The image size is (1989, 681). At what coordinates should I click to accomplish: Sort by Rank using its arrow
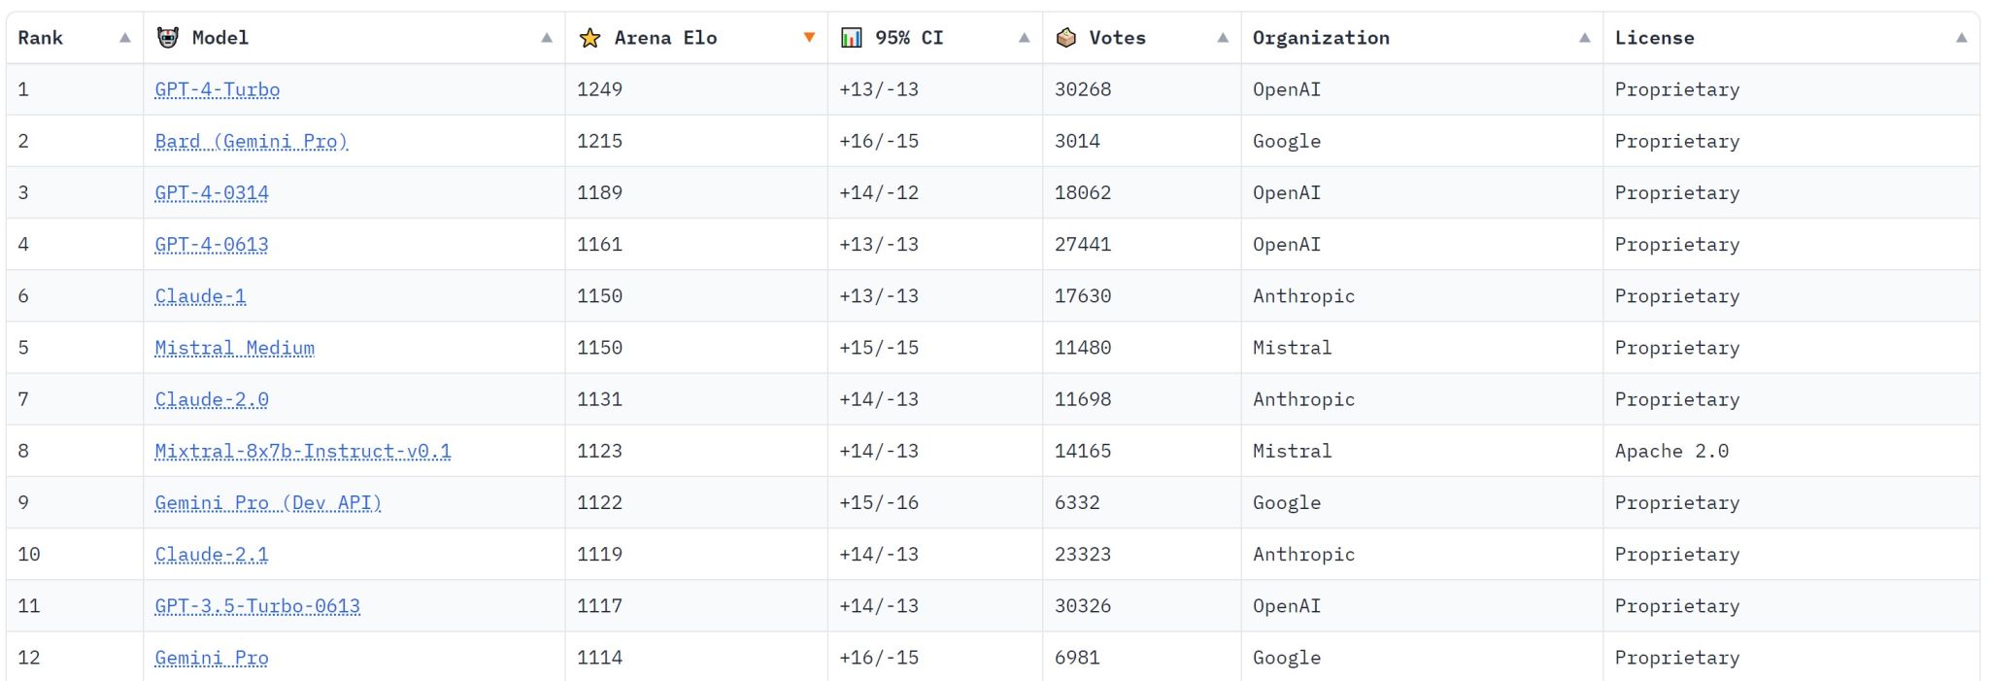[124, 38]
